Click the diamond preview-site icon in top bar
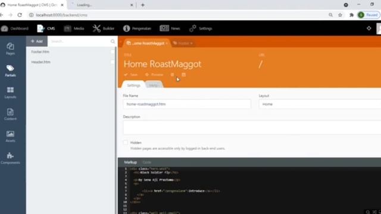The width and height of the screenshot is (381, 214). (369, 29)
